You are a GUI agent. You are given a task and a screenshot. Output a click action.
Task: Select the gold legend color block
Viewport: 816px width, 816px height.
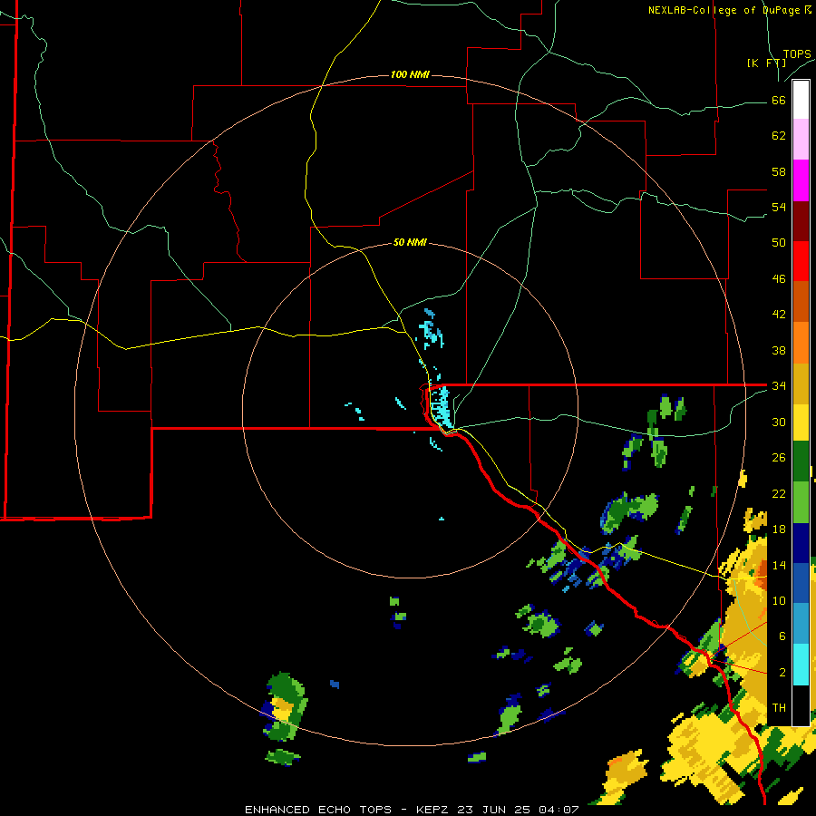(x=801, y=383)
